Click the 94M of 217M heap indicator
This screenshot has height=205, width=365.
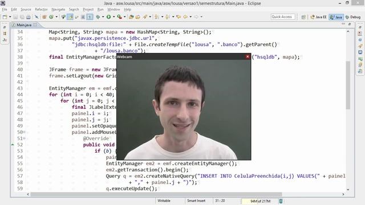[x=259, y=201]
